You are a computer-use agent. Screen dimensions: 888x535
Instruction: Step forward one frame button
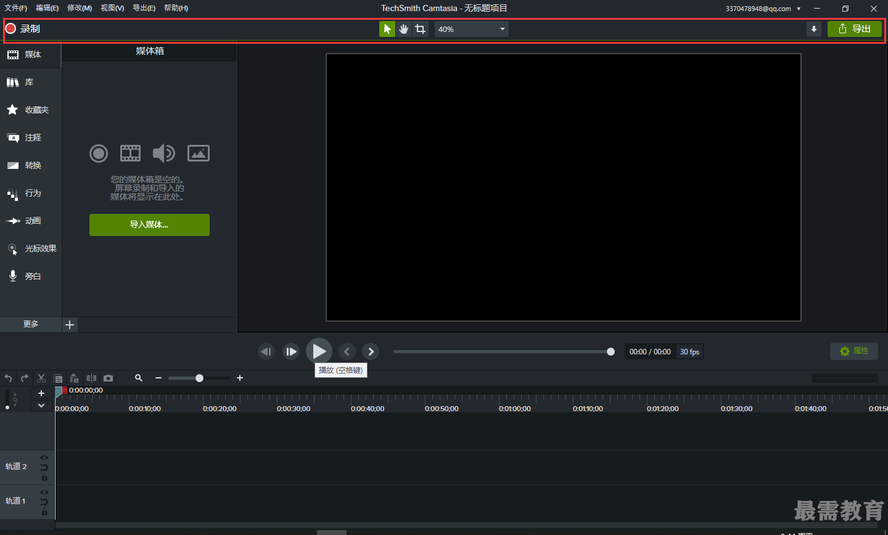pos(291,351)
